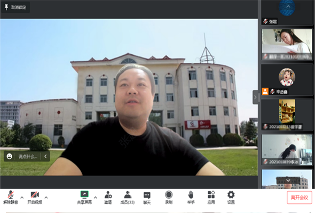Screen dimensions: 315x213
Task: Raise hand using 举手 icon
Action: pos(191,198)
